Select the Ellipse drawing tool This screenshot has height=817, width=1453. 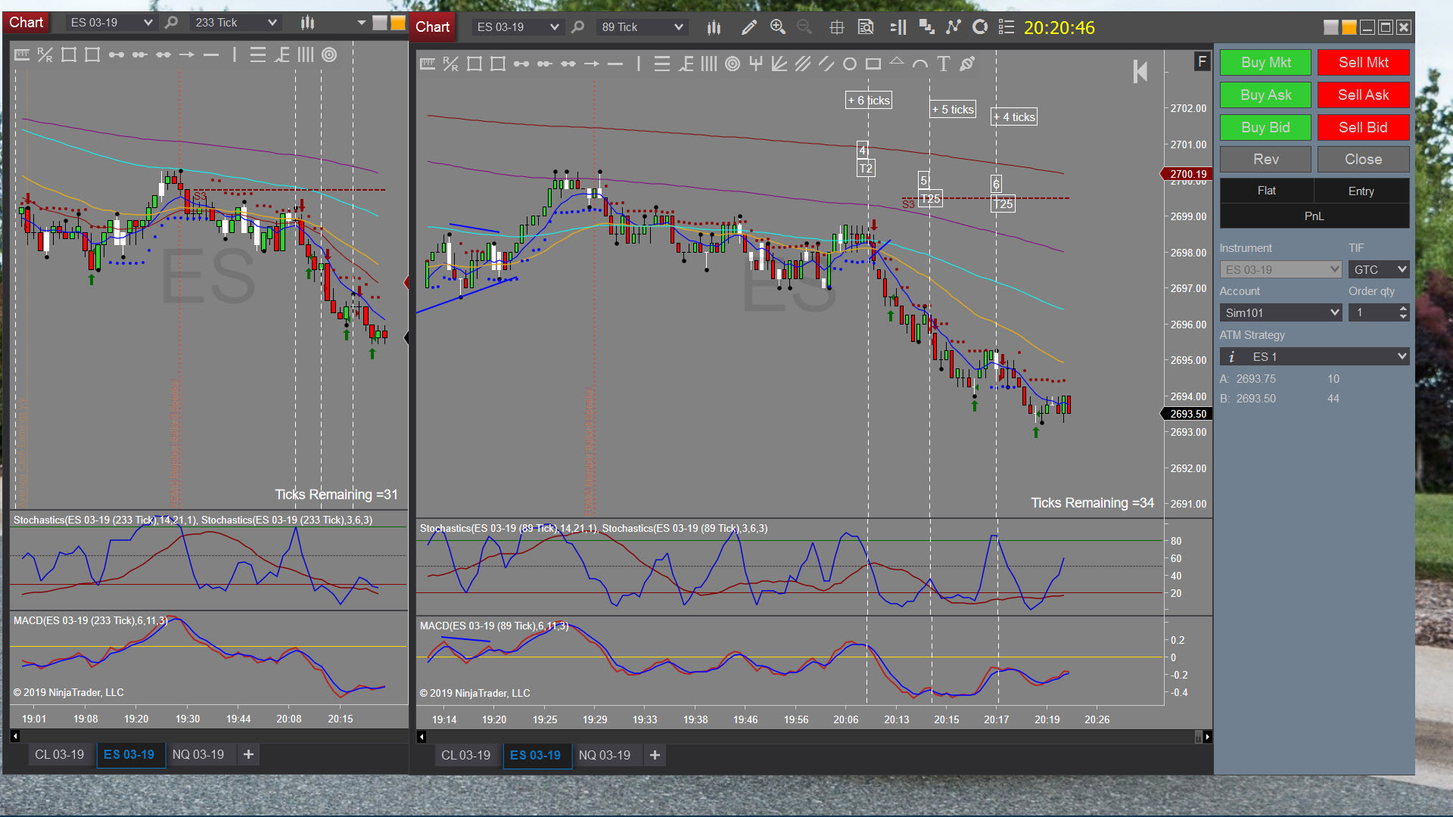pos(850,64)
